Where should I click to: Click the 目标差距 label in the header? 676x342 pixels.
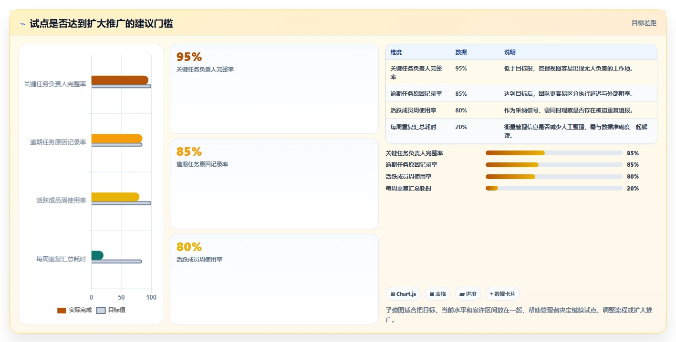[x=644, y=23]
